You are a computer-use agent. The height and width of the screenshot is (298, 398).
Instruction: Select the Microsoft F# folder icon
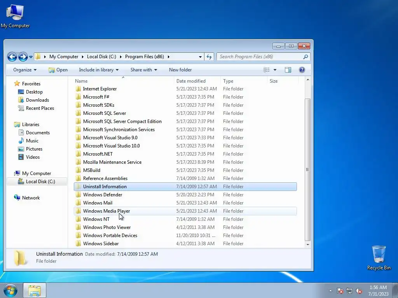(78, 97)
